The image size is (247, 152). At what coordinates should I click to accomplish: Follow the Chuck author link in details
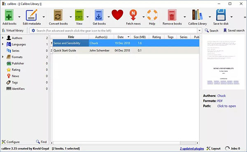click(221, 96)
